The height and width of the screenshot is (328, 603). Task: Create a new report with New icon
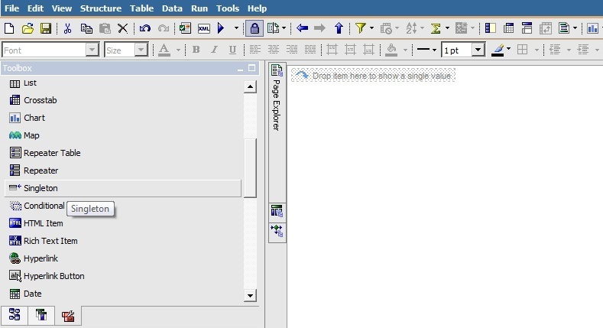[x=9, y=28]
